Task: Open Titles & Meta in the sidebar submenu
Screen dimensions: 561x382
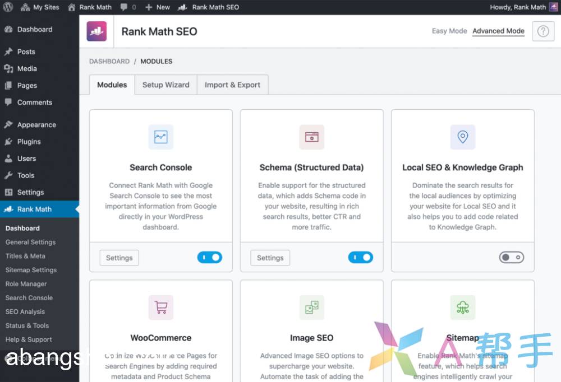Action: click(x=25, y=256)
